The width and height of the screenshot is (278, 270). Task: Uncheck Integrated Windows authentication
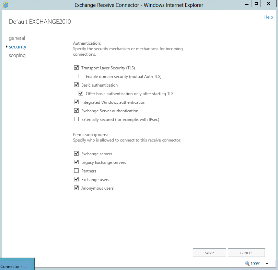pyautogui.click(x=77, y=102)
